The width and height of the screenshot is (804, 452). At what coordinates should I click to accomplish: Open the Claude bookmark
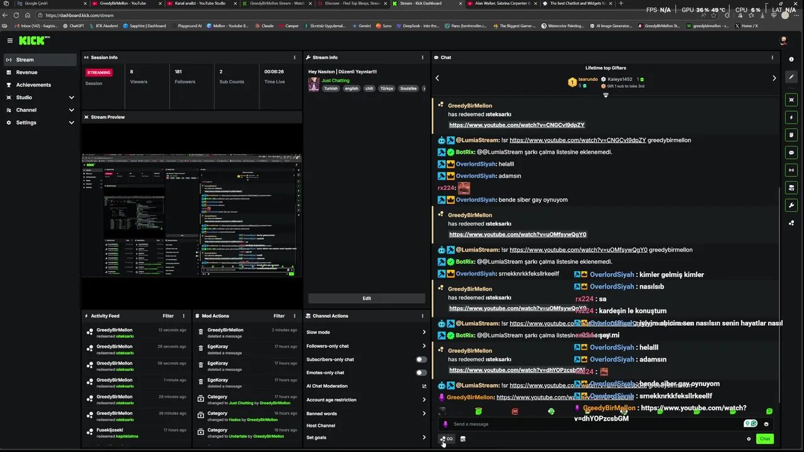264,26
